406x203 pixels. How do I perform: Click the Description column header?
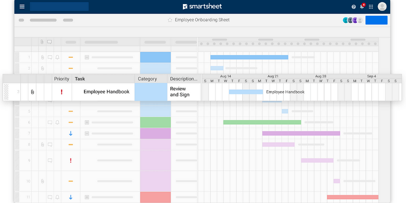(x=184, y=79)
